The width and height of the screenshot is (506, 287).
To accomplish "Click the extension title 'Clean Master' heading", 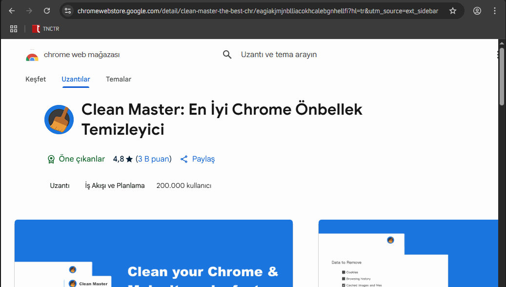I will 222,120.
